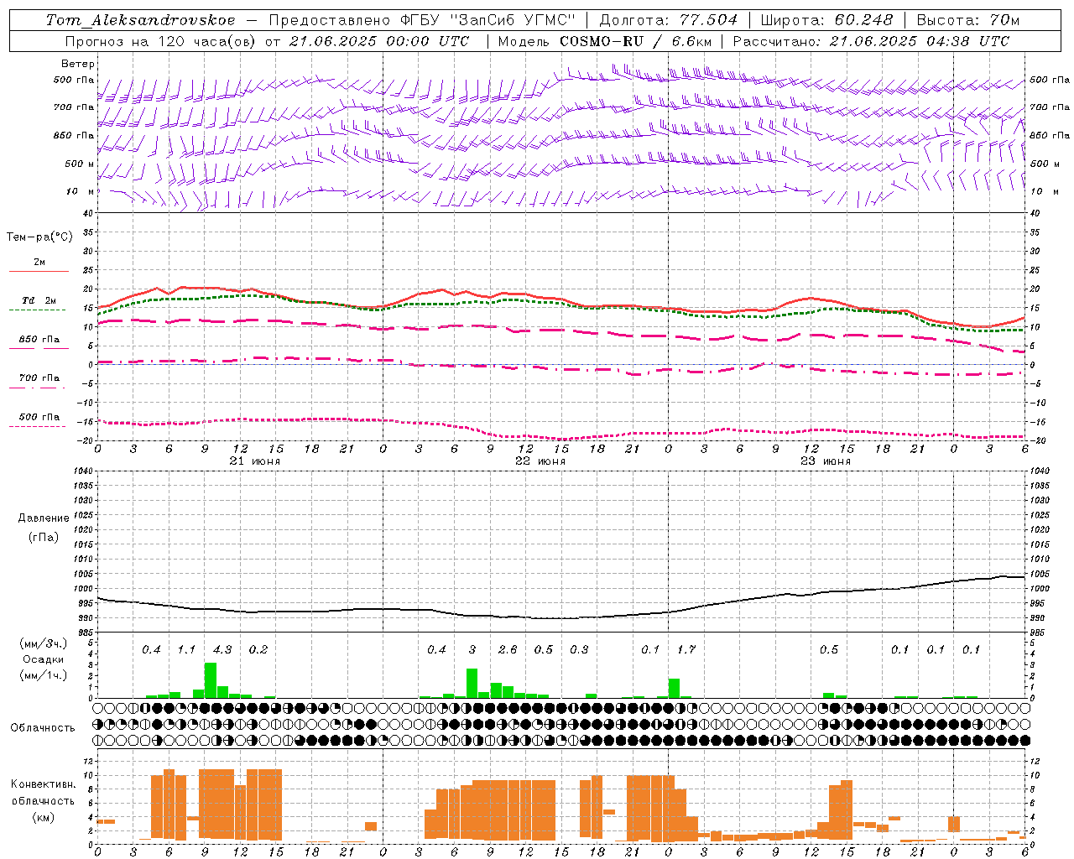Click the 500 гПа temperature legend entry
This screenshot has height=859, width=1074.
coord(39,417)
